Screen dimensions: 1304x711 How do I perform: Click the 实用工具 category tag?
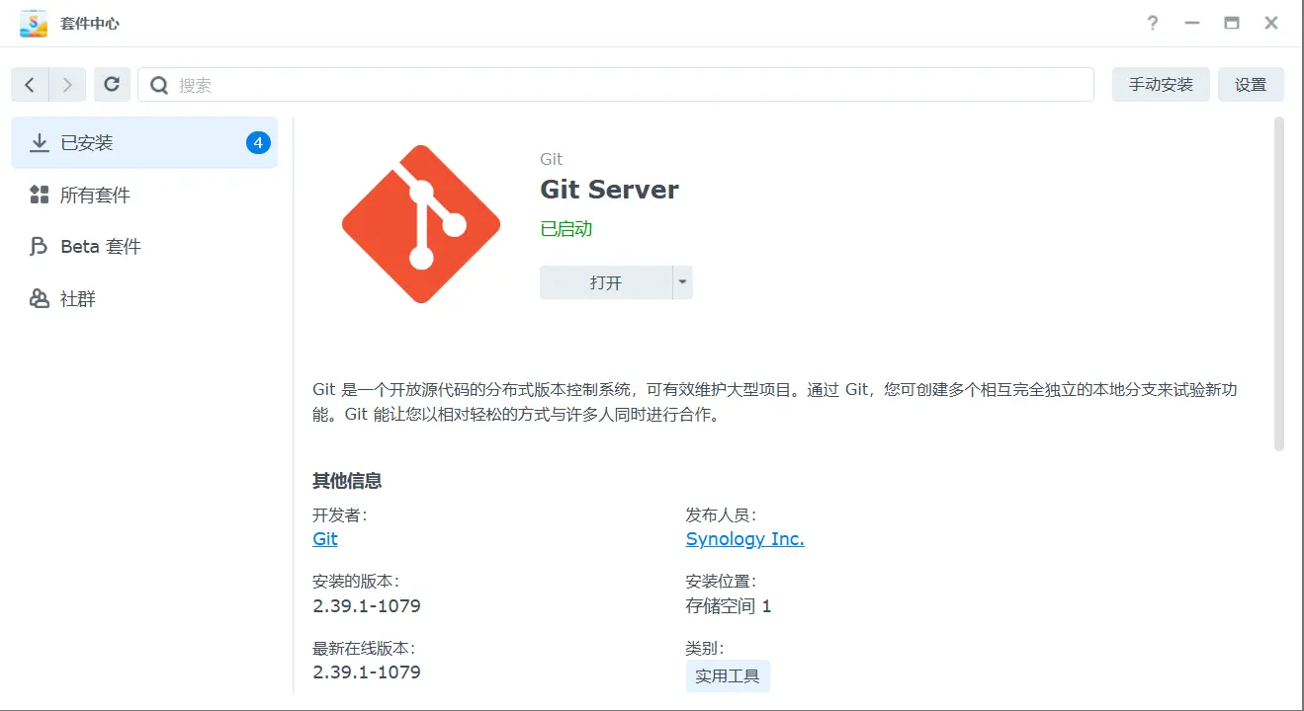tap(728, 676)
